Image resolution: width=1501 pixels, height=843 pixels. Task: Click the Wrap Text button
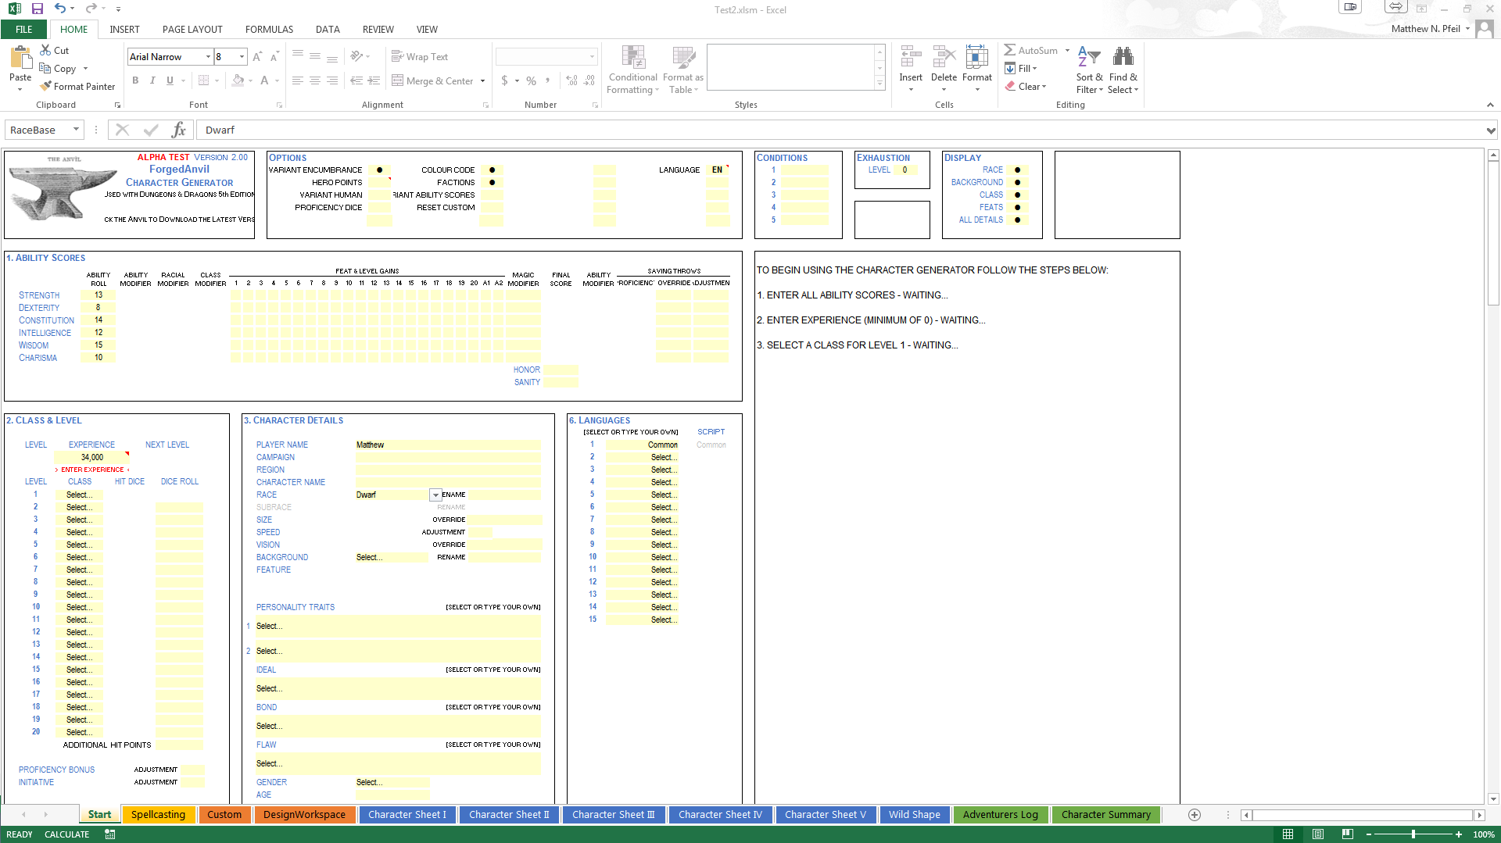pos(420,57)
